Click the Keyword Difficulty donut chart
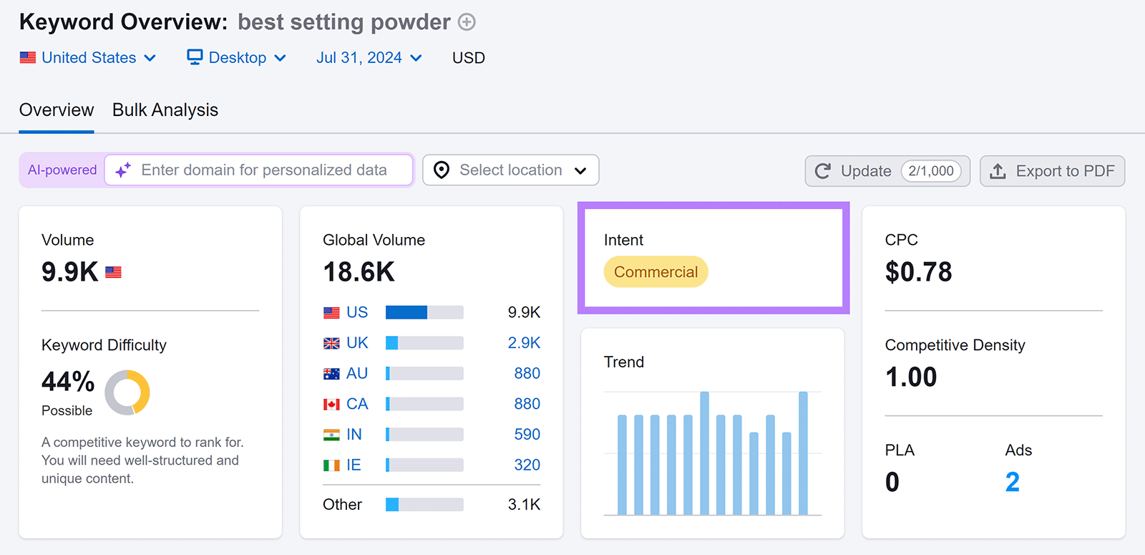Screen dimensions: 1145x555 pos(127,392)
